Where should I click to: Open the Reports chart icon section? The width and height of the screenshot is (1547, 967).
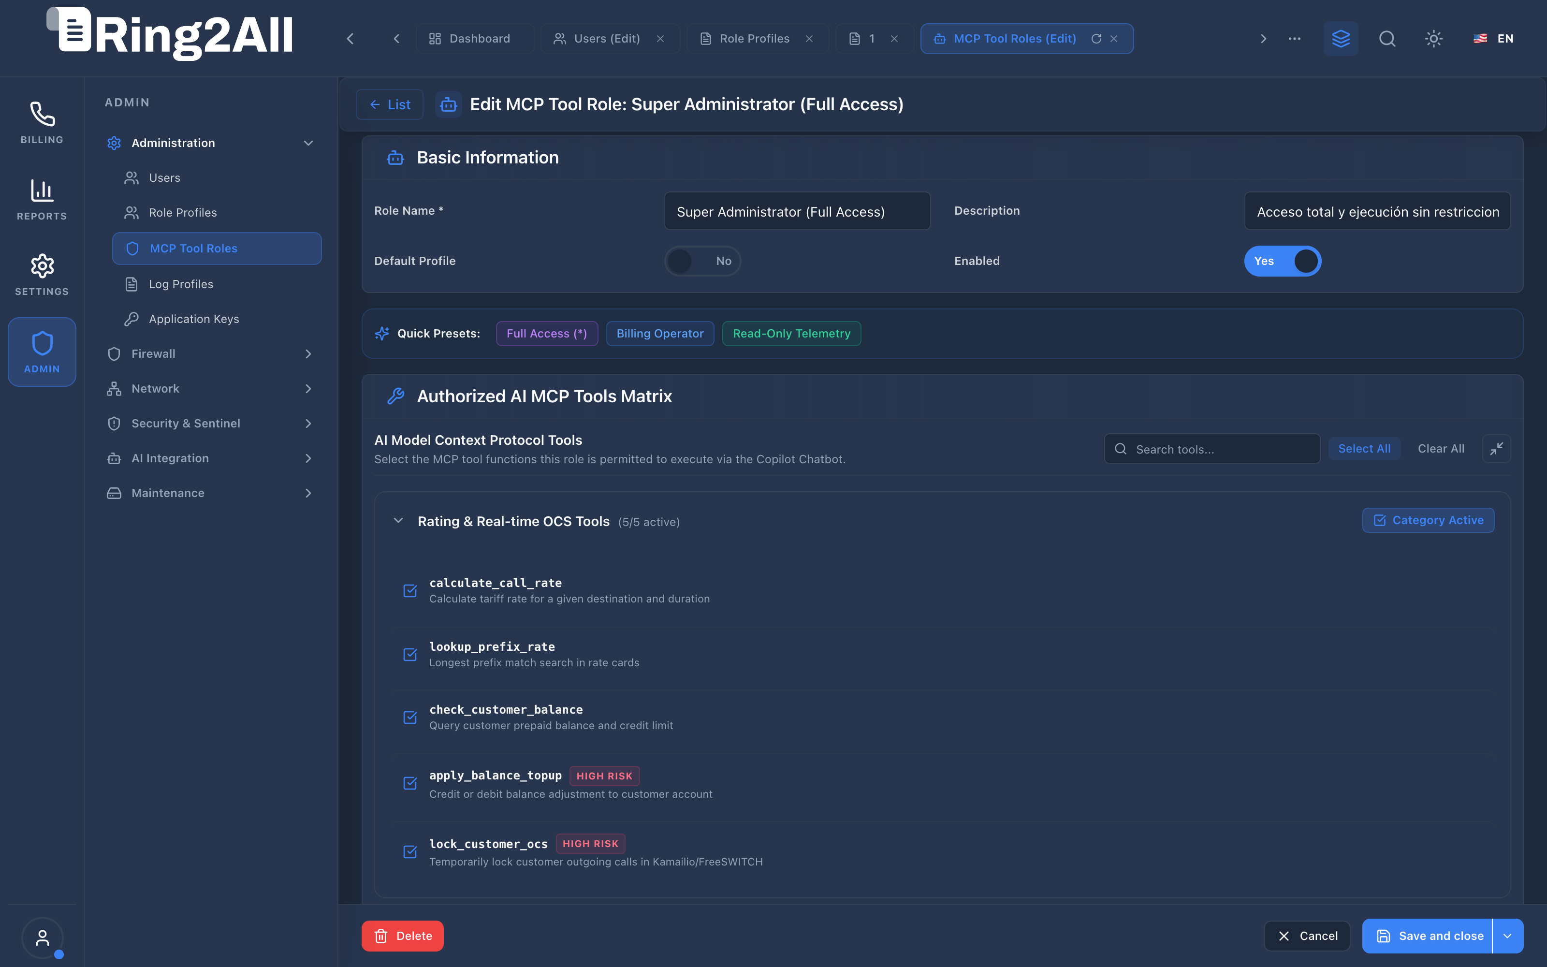[42, 200]
